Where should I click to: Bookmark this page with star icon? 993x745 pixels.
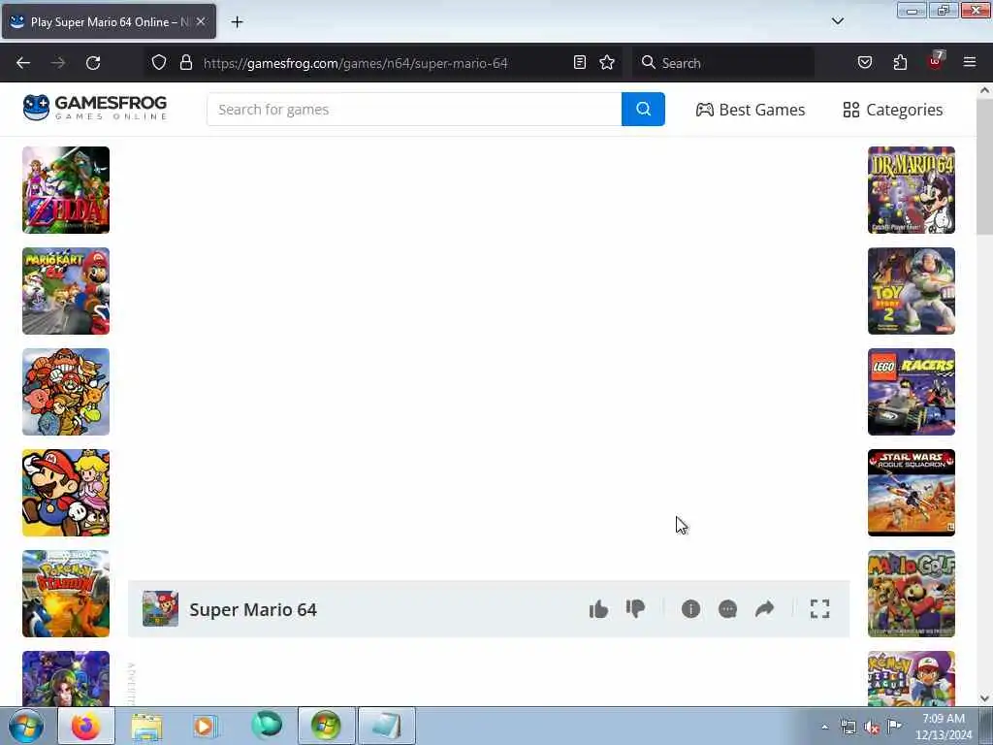[607, 62]
